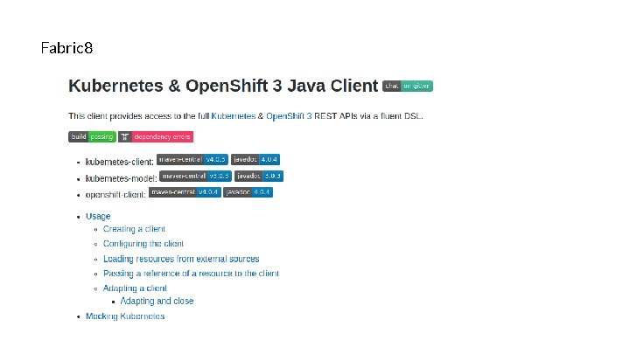Open openshift-client javadoc badge
The image size is (630, 354).
coord(248,192)
